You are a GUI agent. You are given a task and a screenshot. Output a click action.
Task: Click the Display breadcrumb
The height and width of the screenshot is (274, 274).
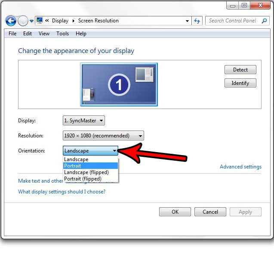[x=60, y=21]
